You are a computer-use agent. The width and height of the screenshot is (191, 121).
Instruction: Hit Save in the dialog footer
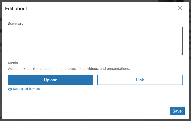point(177,111)
